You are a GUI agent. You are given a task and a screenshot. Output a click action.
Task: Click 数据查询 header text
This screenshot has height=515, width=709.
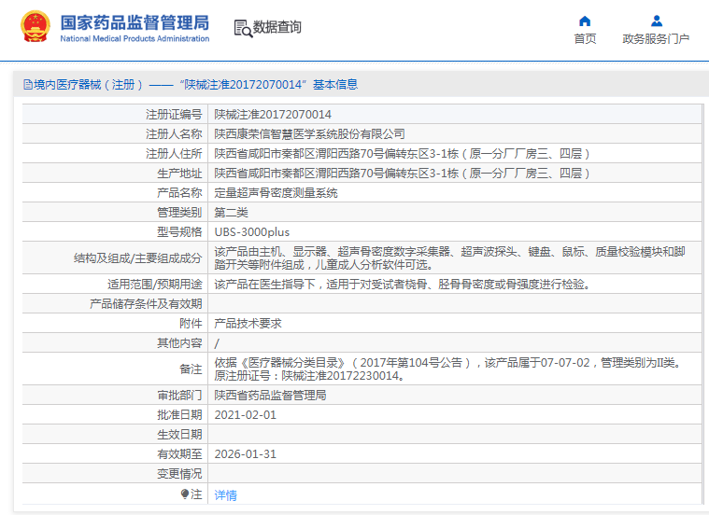point(277,27)
